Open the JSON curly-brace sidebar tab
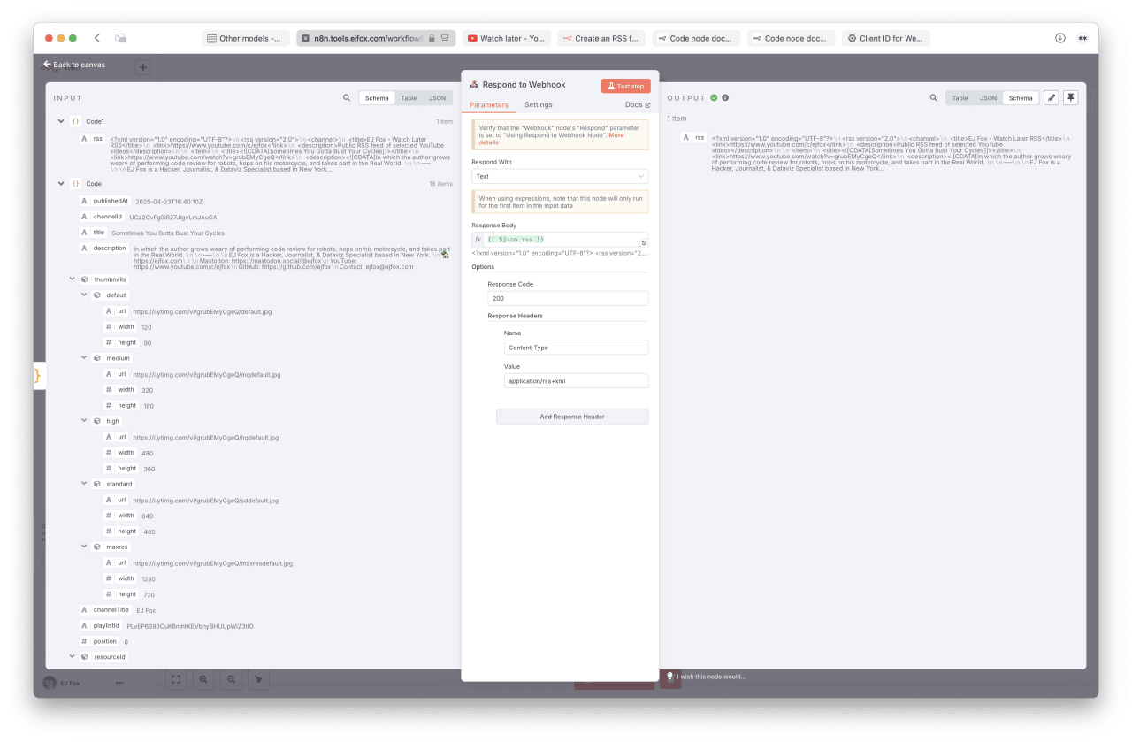 pyautogui.click(x=38, y=374)
